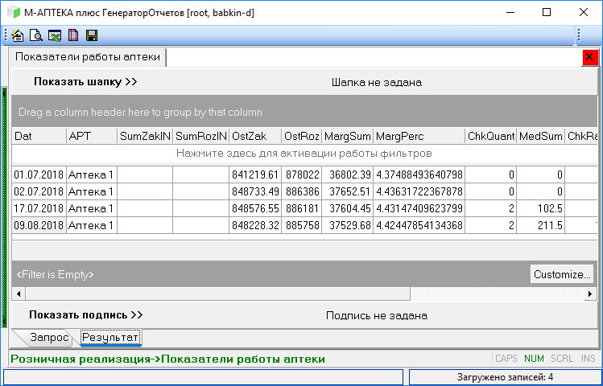The image size is (603, 386).
Task: Click the 'MargPerc' column header
Action: [x=418, y=137]
